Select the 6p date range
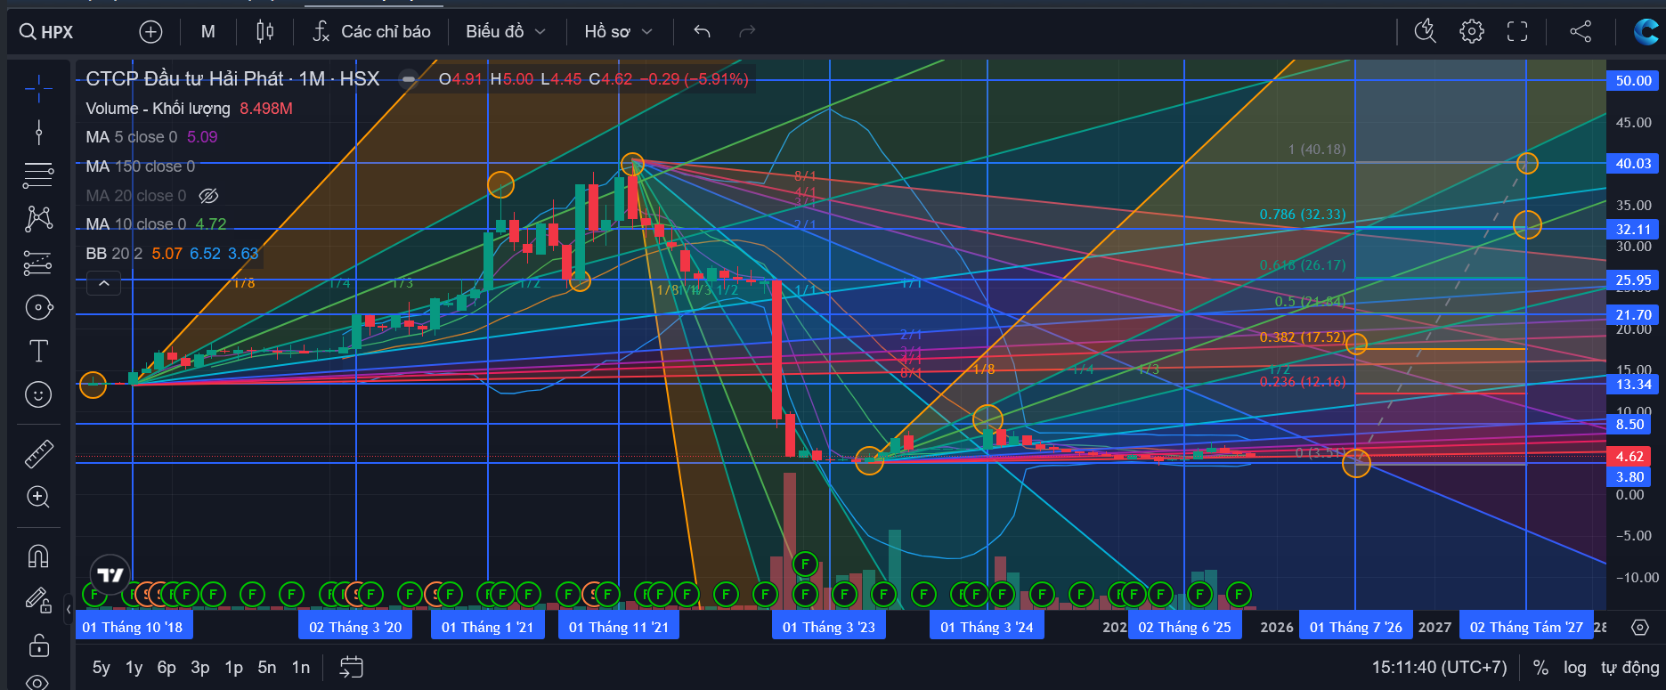Viewport: 1666px width, 690px height. click(x=167, y=668)
